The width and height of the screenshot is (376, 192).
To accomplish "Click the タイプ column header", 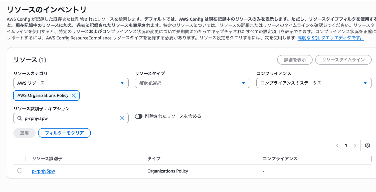I will point(154,159).
